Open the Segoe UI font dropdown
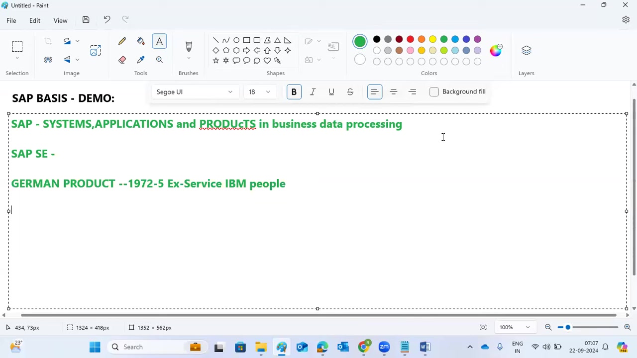637x358 pixels. [195, 92]
